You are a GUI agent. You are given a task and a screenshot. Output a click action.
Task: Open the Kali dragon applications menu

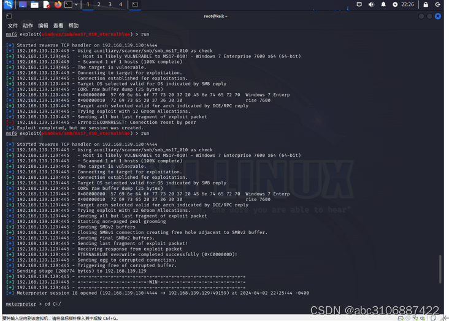click(x=9, y=4)
